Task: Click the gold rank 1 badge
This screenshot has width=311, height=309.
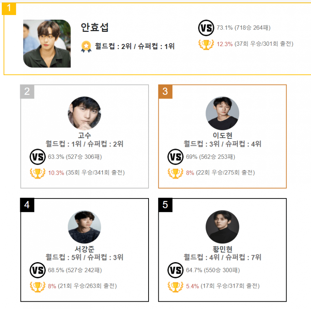Action: [9, 9]
